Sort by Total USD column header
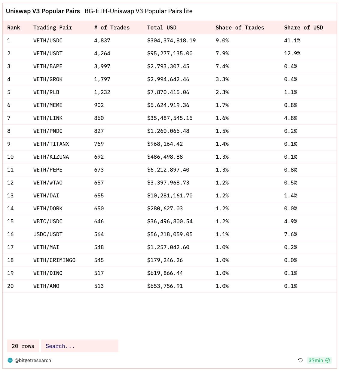Image resolution: width=339 pixels, height=372 pixels. (x=162, y=28)
